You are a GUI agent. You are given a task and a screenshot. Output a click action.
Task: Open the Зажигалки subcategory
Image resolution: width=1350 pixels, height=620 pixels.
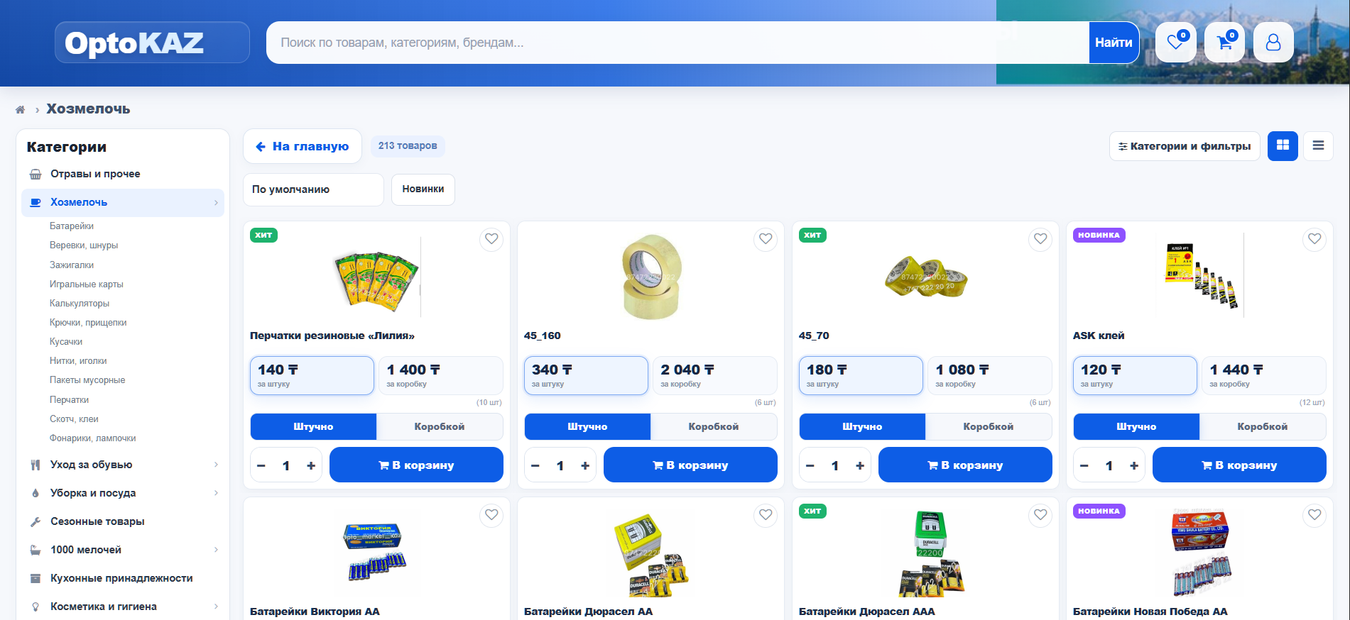click(x=72, y=265)
